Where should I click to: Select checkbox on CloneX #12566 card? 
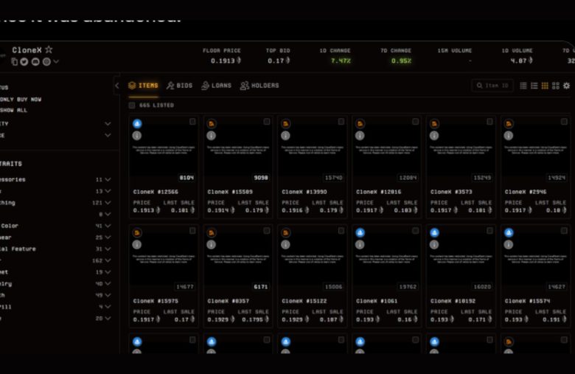click(x=192, y=122)
